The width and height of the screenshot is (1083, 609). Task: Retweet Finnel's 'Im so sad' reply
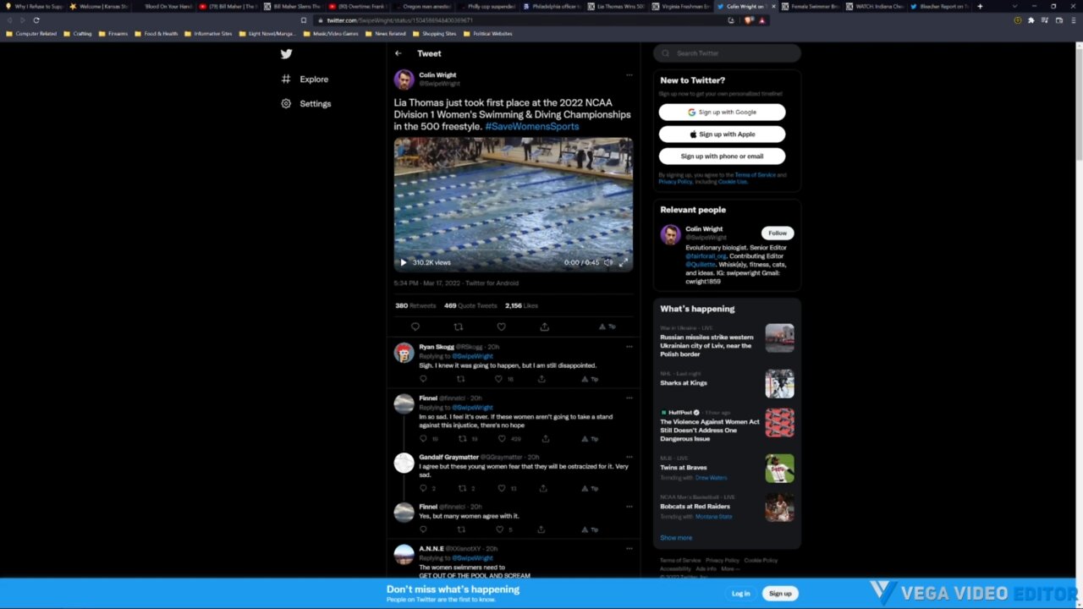coord(461,439)
